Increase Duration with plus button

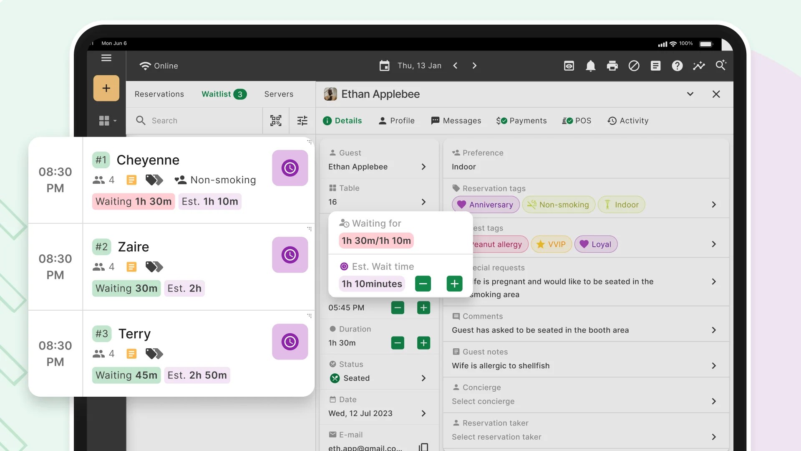(423, 343)
